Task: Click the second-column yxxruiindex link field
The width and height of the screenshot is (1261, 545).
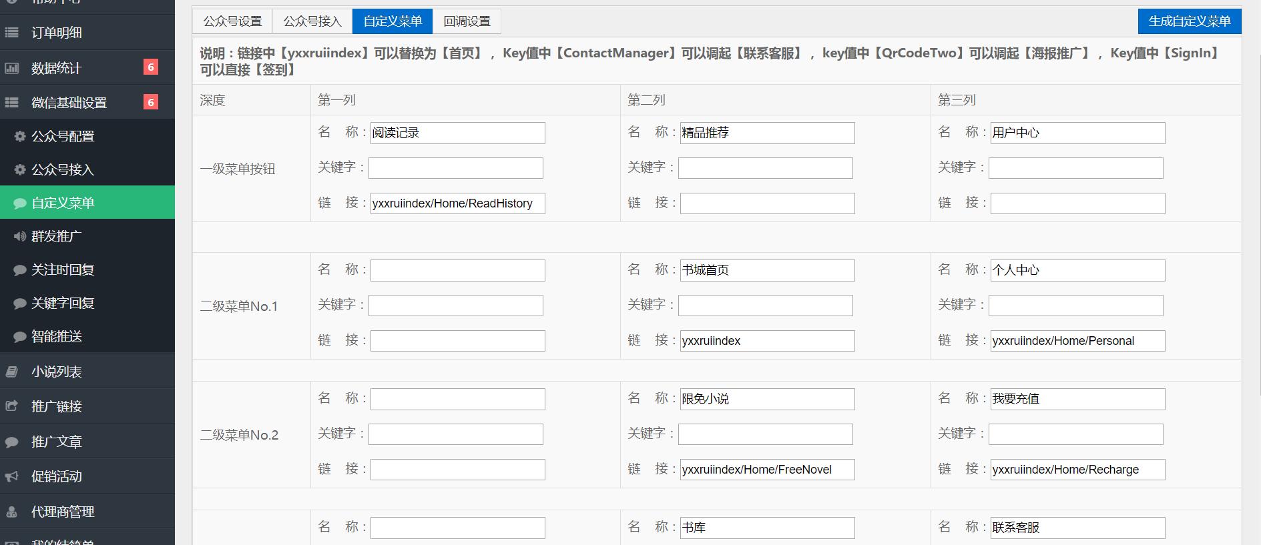Action: pos(768,341)
